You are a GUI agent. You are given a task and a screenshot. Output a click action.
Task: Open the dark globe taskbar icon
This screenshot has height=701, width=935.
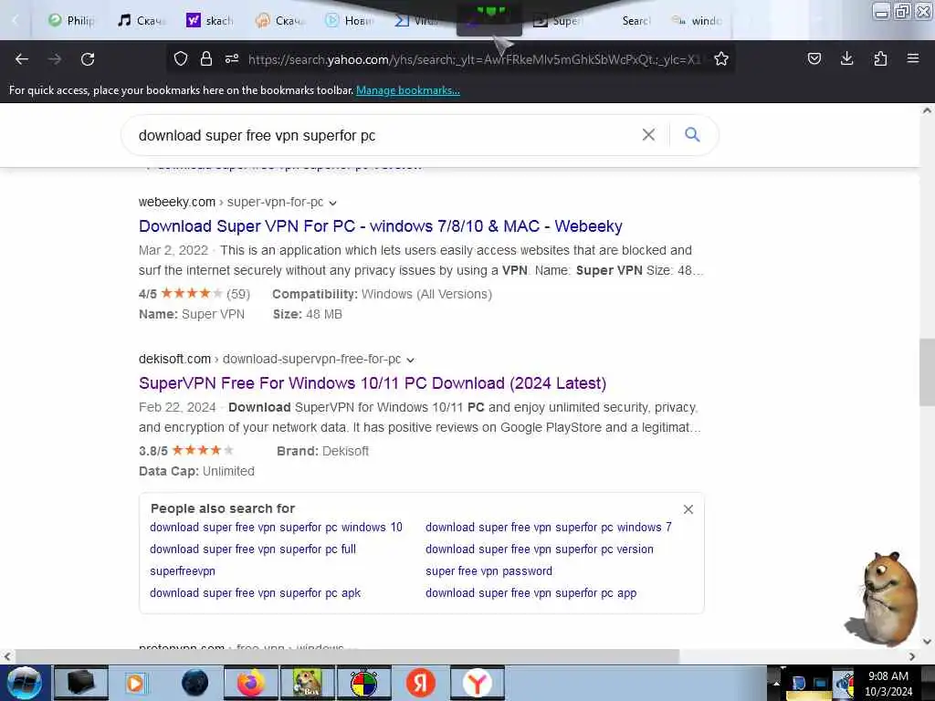coord(195,683)
